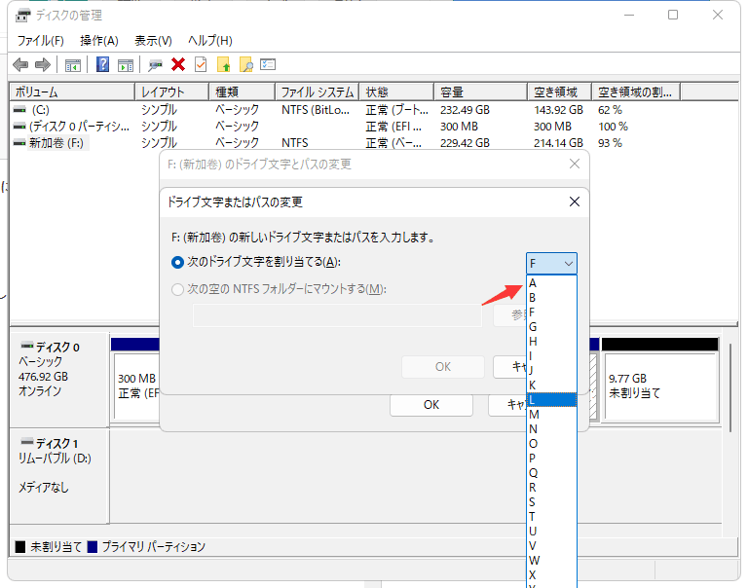
Task: Click 229.42 GB capacity cell
Action: coord(465,143)
